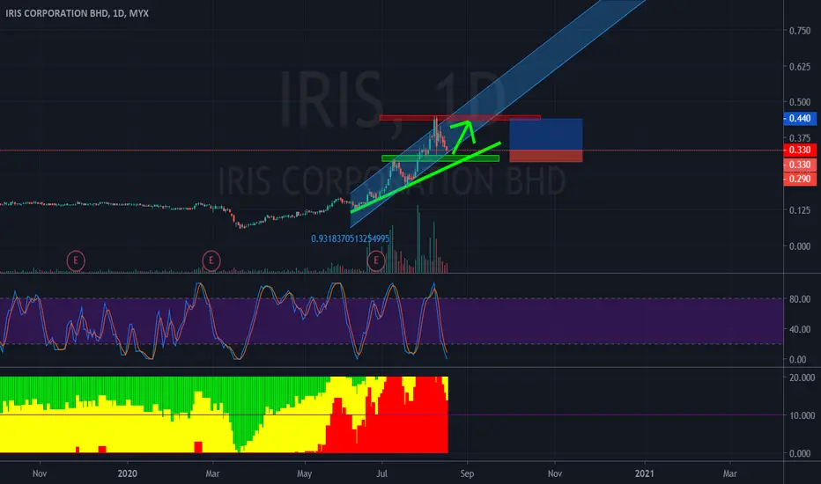Click the IRIS CORPORATION BHD, 1D, MYX title
The height and width of the screenshot is (484, 821).
pyautogui.click(x=77, y=13)
